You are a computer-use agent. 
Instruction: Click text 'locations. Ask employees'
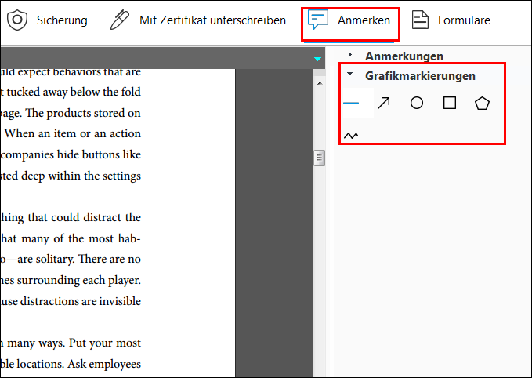pyautogui.click(x=79, y=364)
